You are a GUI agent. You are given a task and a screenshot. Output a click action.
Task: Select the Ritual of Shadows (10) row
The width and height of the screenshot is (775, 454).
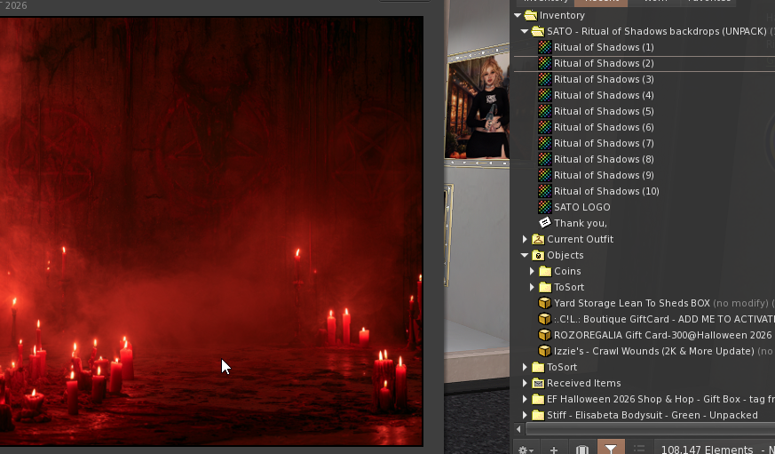click(x=645, y=191)
